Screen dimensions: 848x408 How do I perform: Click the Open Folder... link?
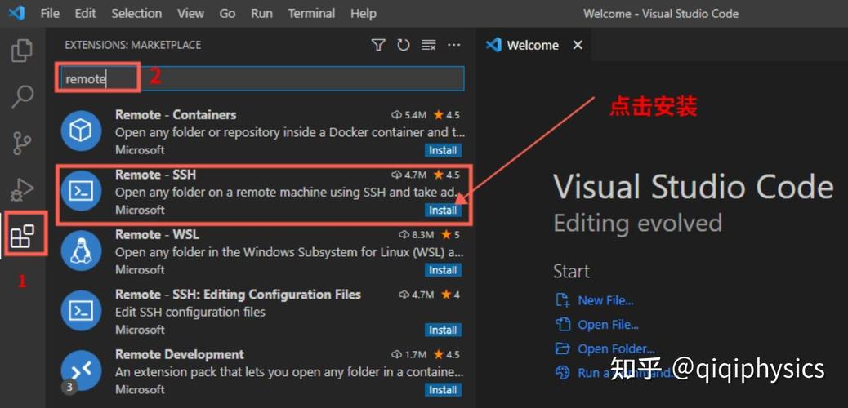[x=617, y=348]
